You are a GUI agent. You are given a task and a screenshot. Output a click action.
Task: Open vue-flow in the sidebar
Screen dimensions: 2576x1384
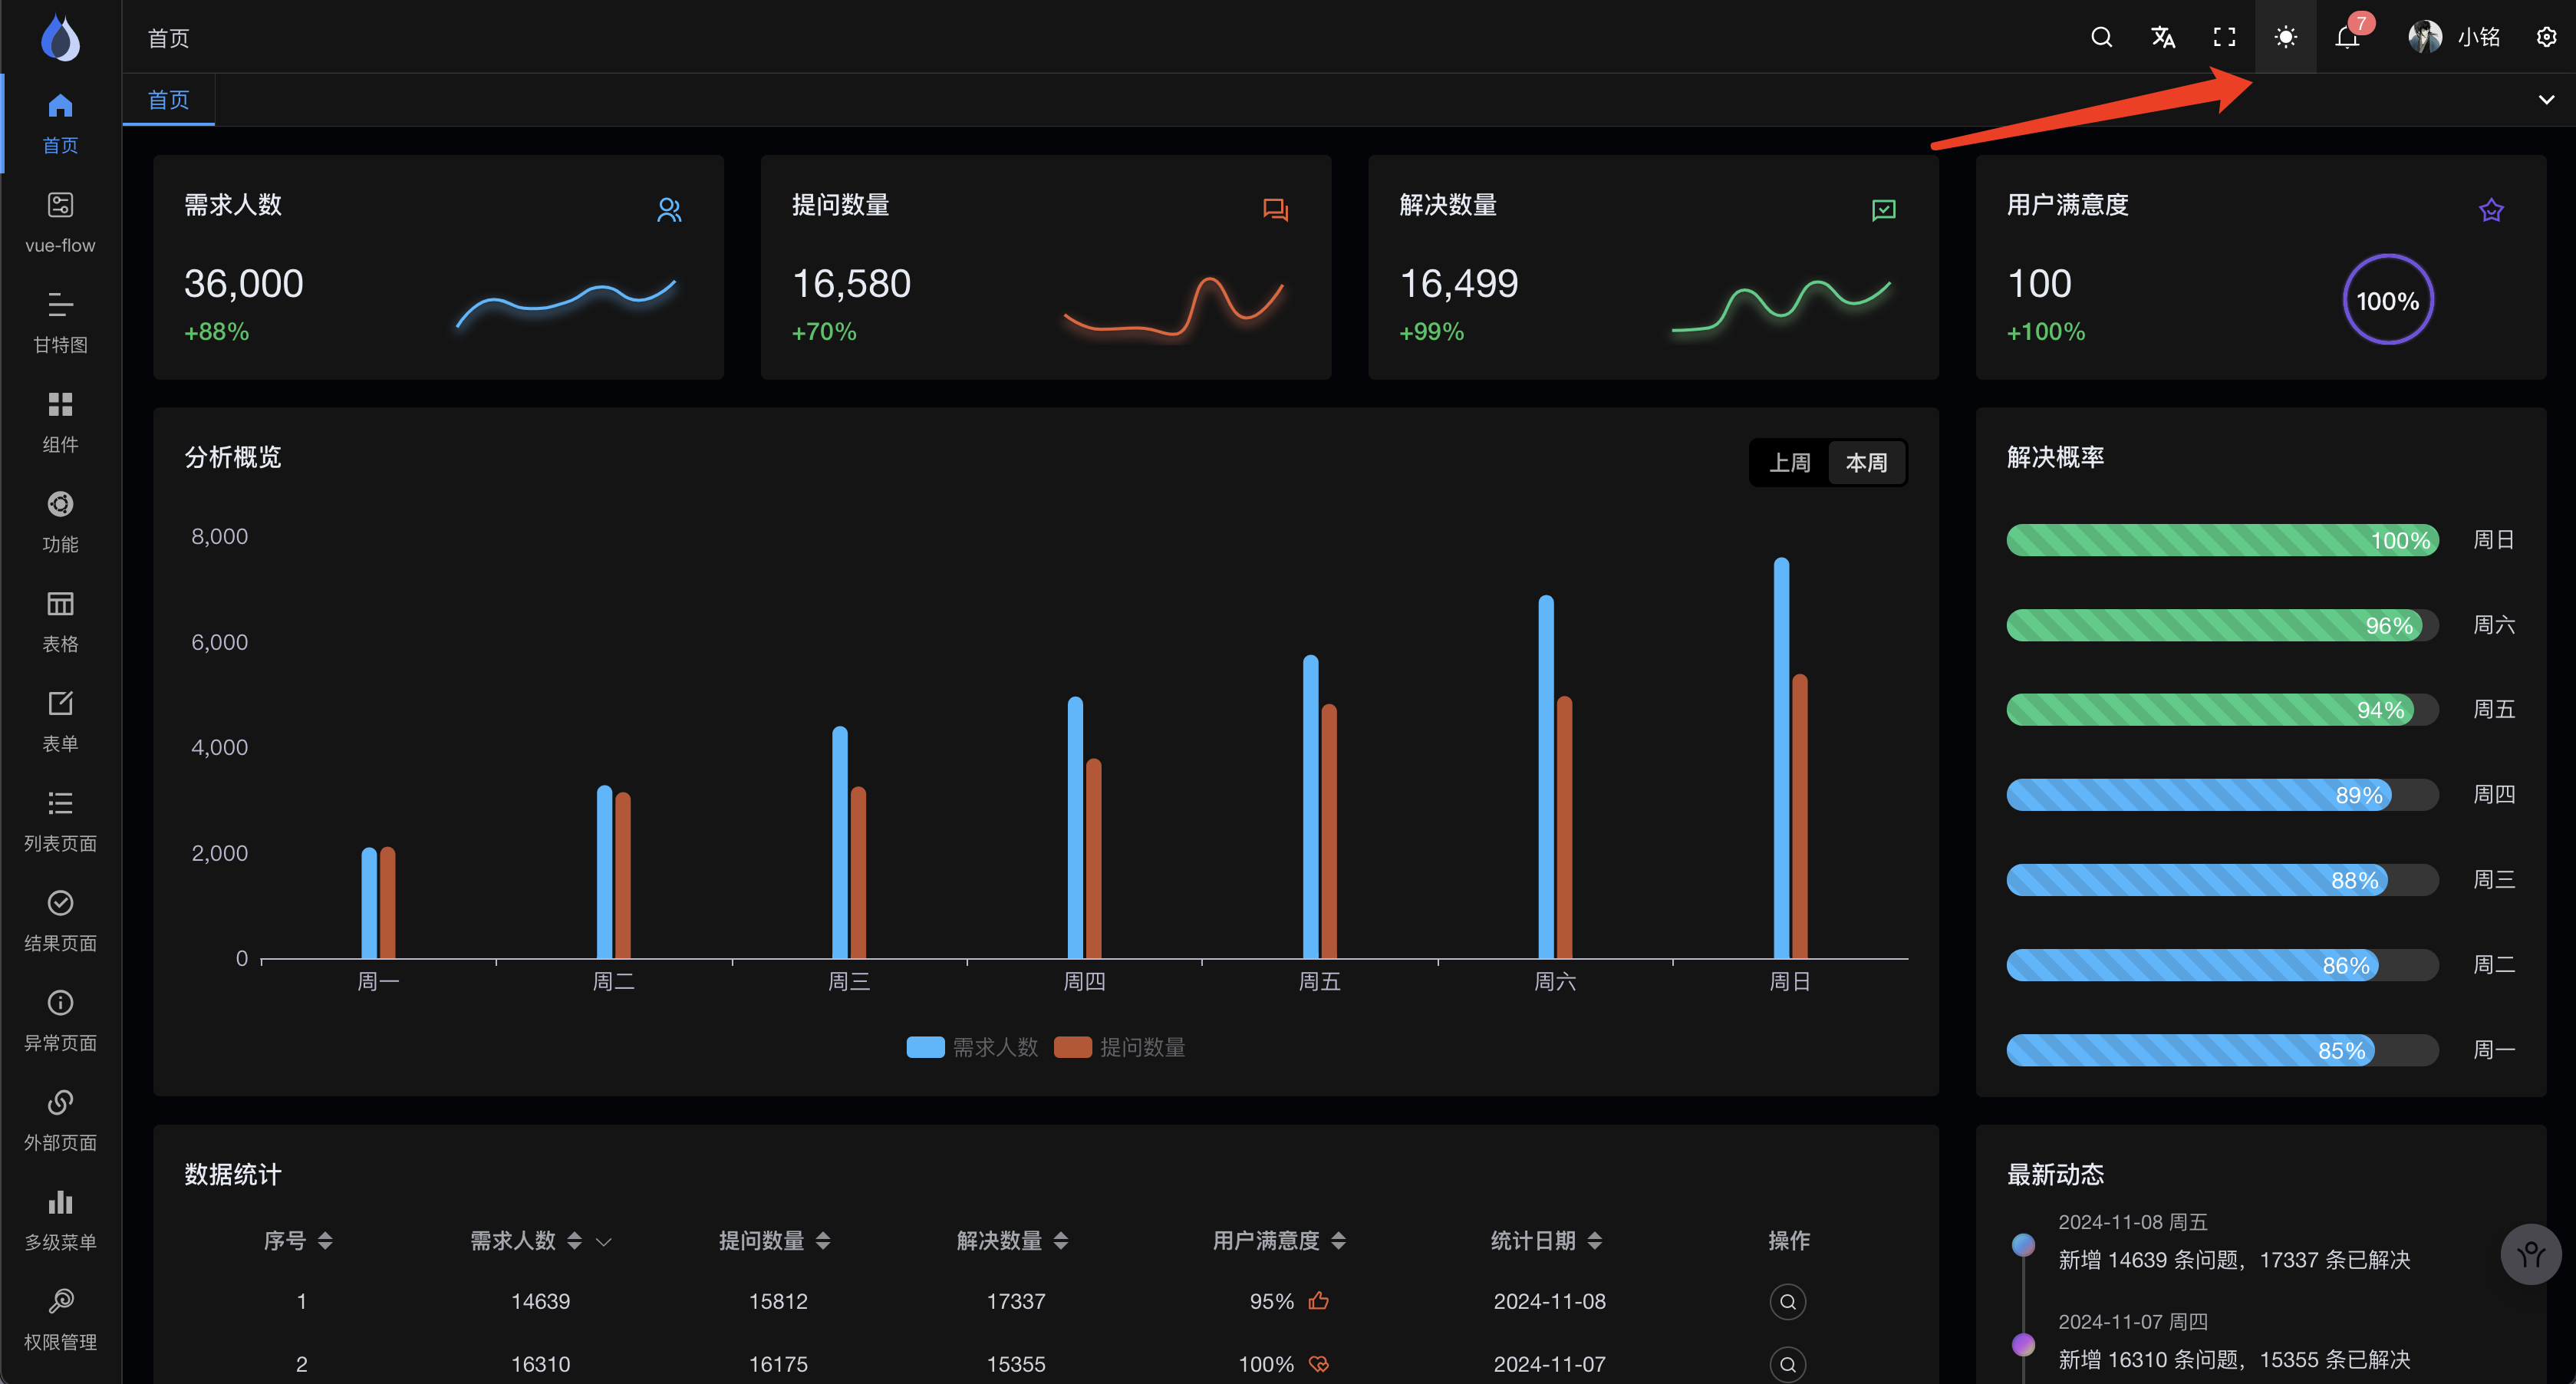60,223
